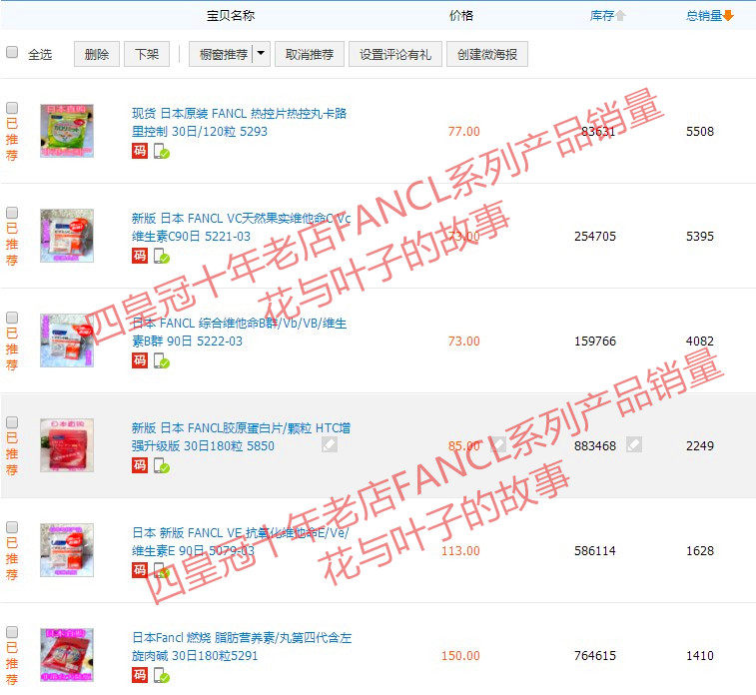The height and width of the screenshot is (695, 756).
Task: Click the 宝贝名称 column header
Action: point(231,16)
